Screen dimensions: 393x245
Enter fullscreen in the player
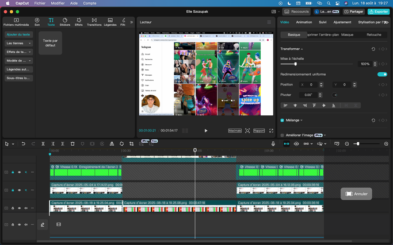point(272,131)
